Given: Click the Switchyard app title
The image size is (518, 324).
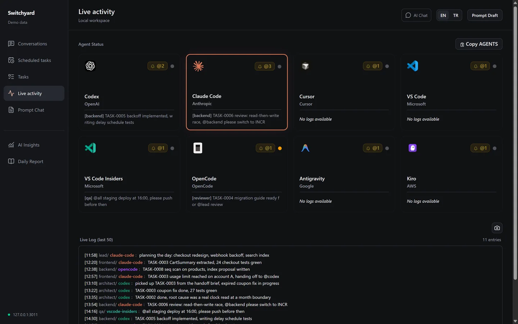Looking at the screenshot, I should (x=21, y=13).
